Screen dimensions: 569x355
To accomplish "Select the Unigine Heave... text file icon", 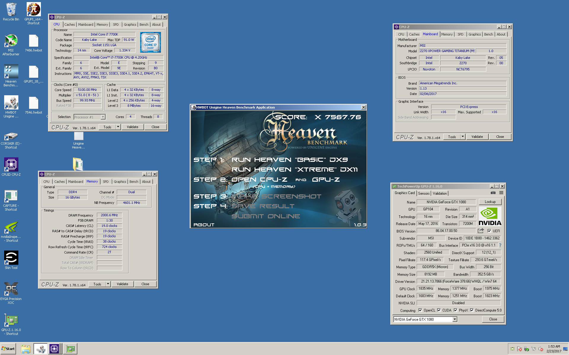I will point(79,140).
